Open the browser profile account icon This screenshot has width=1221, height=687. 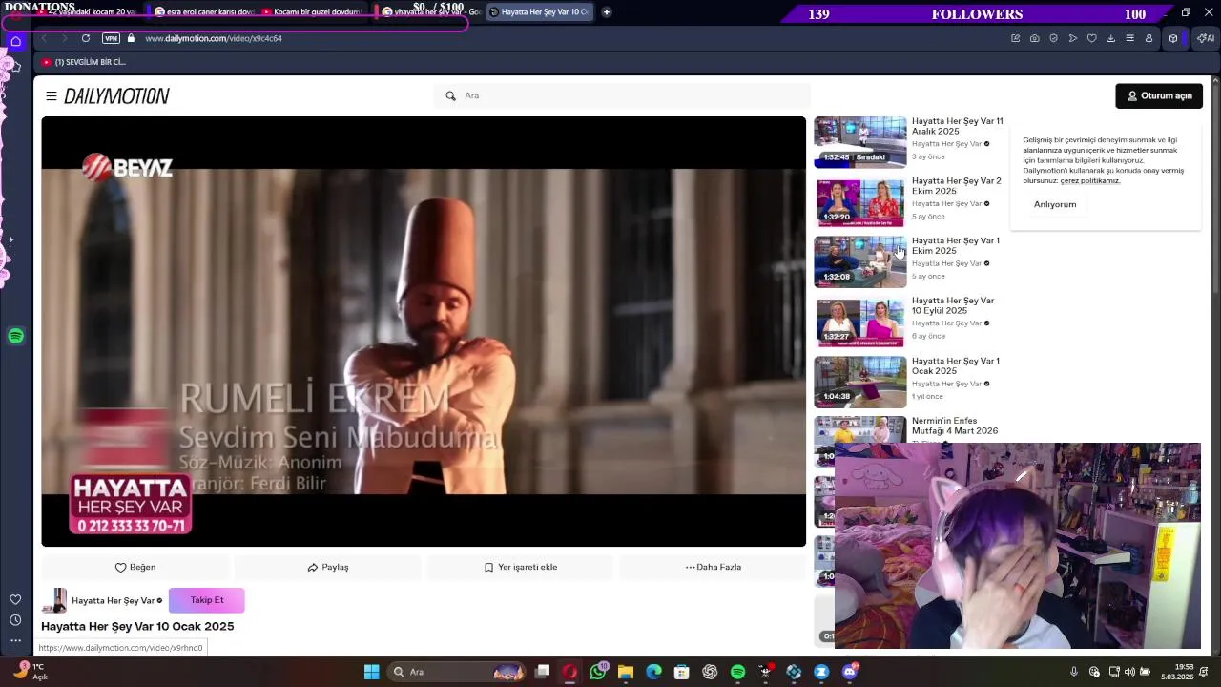point(1149,38)
